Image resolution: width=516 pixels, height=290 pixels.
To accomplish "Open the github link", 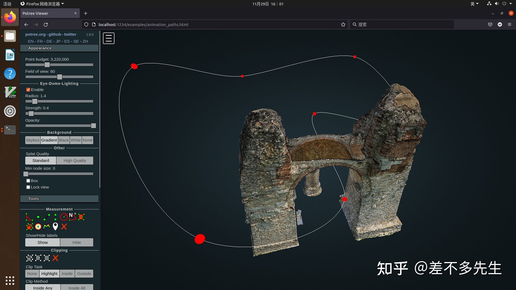I will (55, 34).
